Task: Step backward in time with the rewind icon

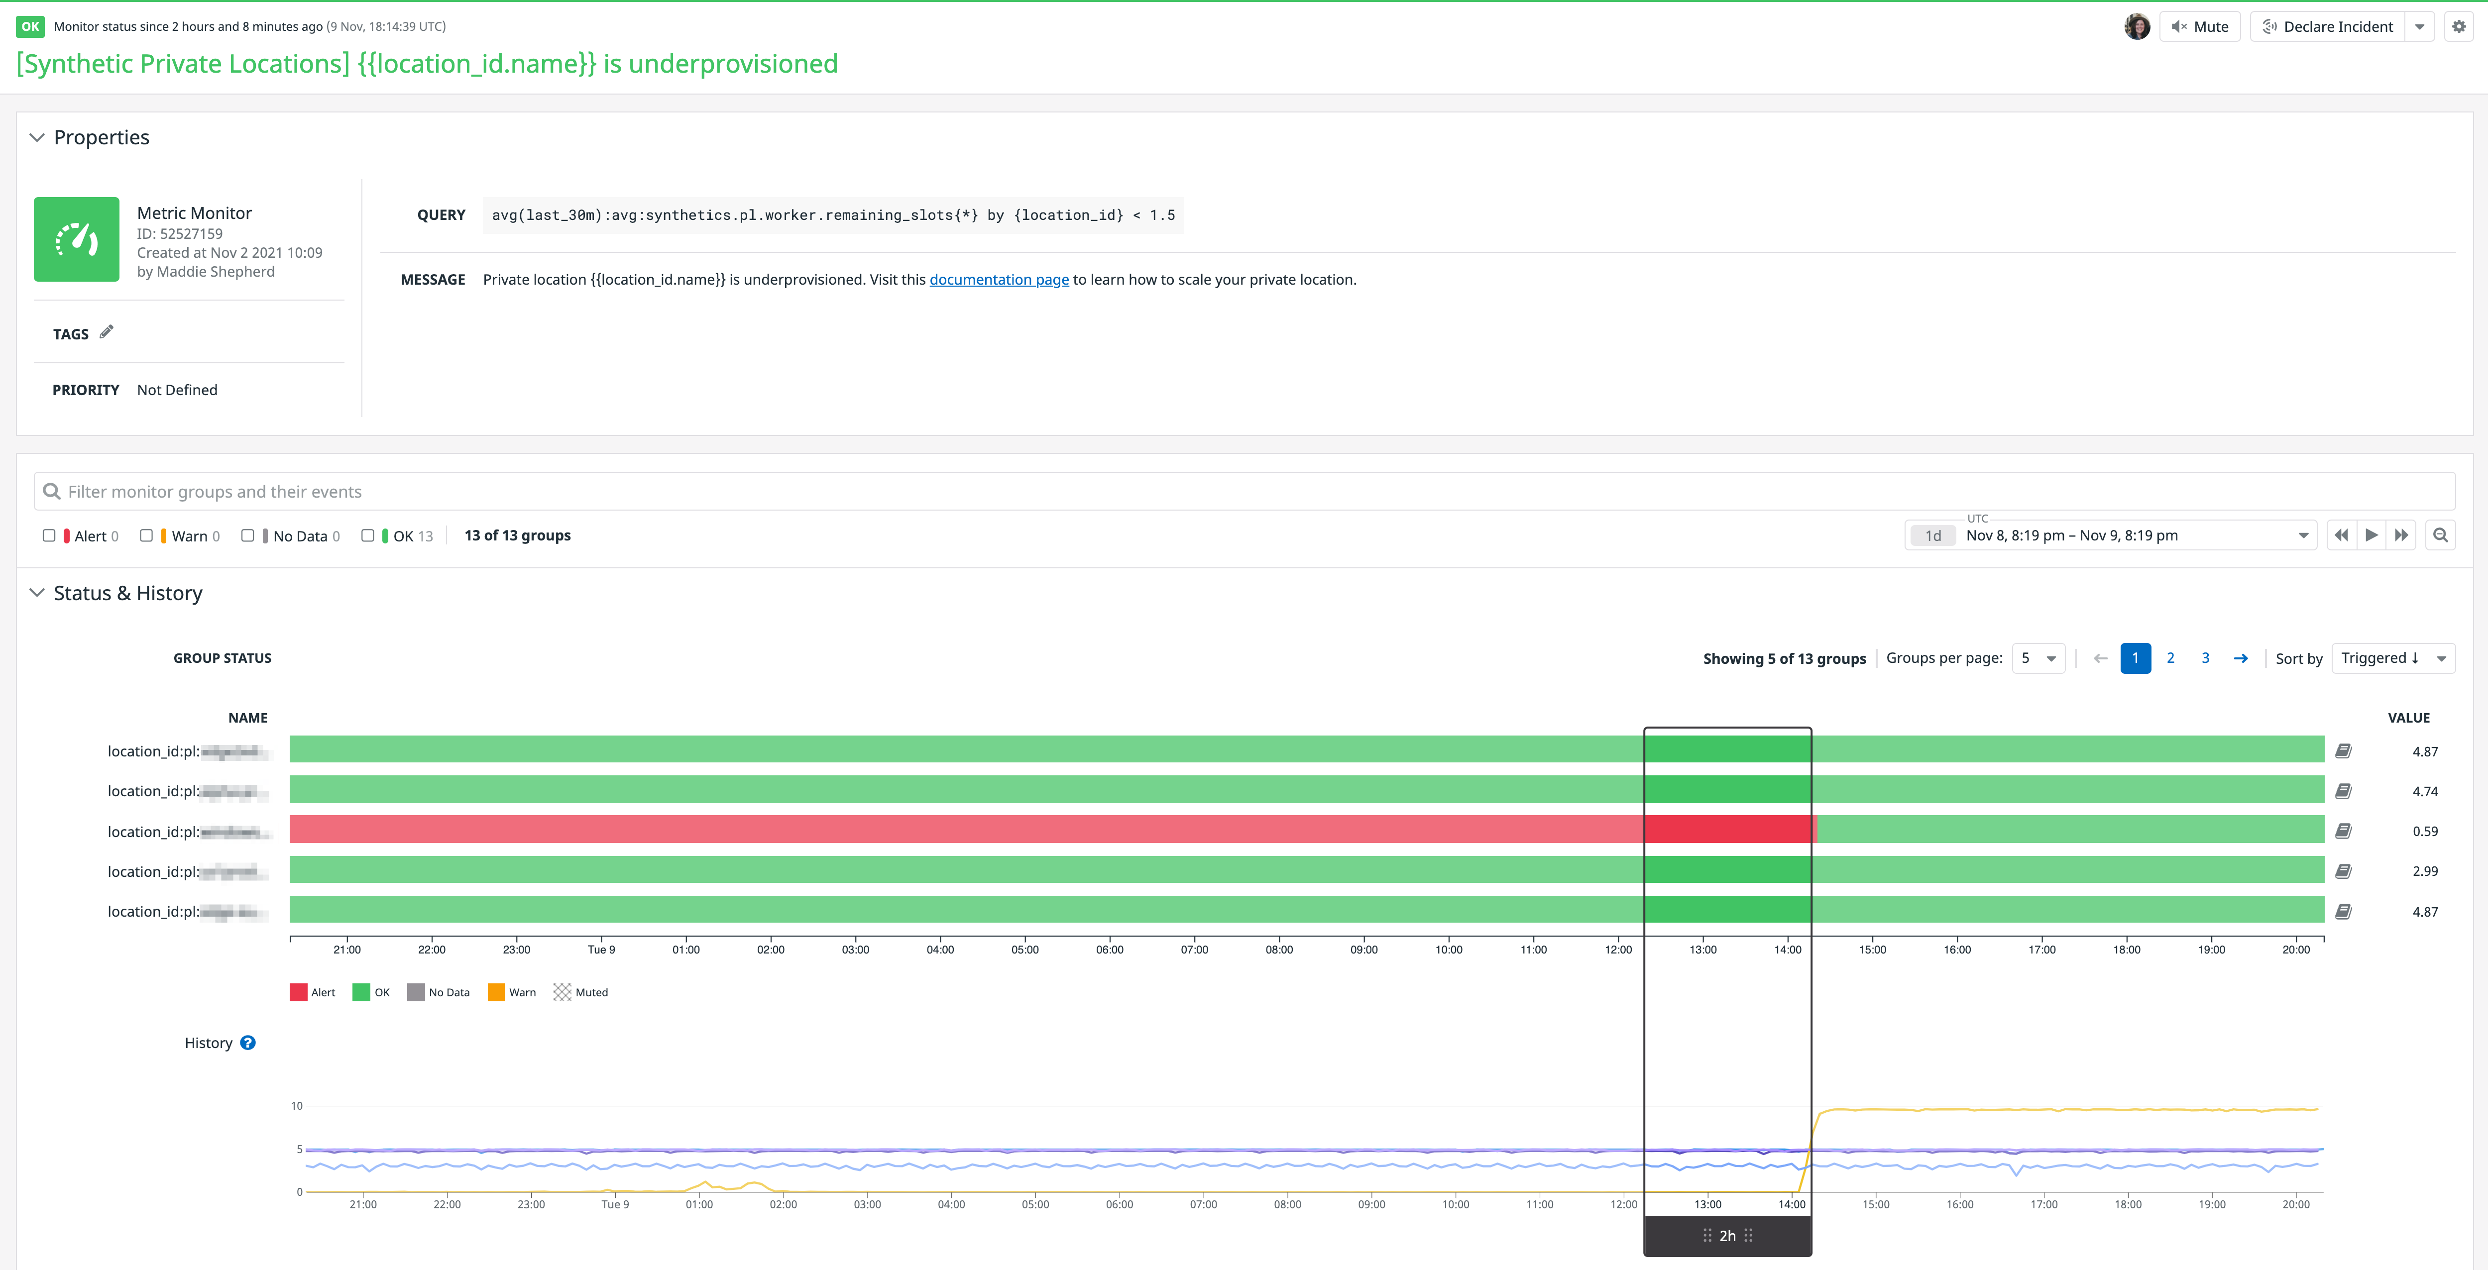Action: (2341, 535)
